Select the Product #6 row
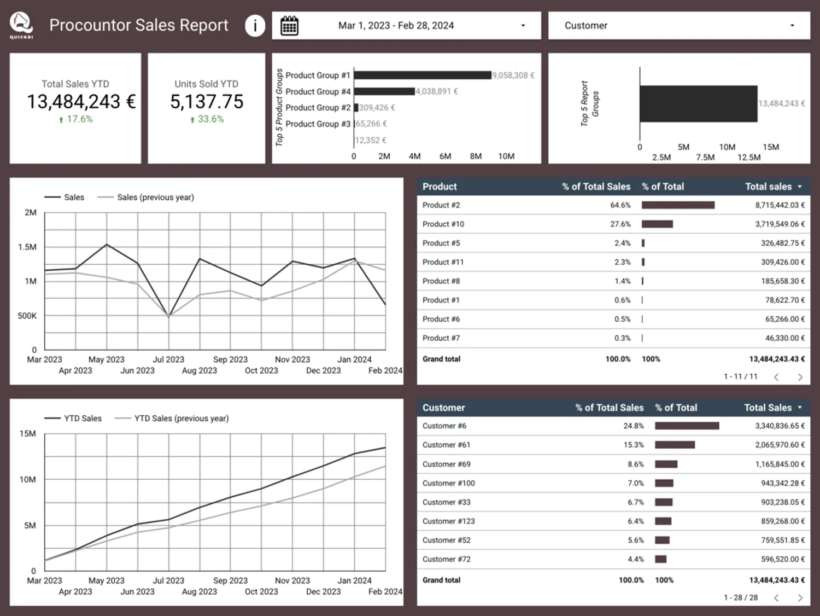The height and width of the screenshot is (616, 820). click(x=613, y=319)
